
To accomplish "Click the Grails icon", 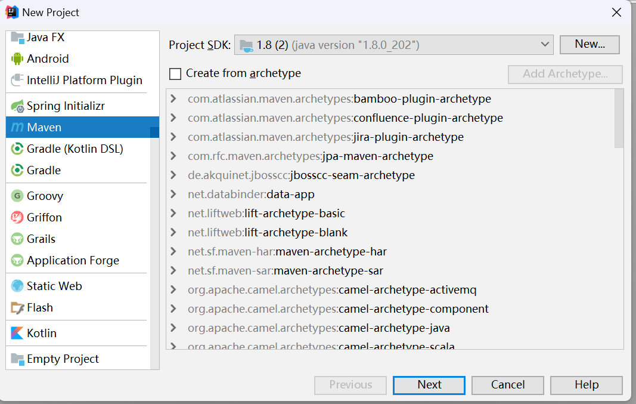I will point(17,239).
